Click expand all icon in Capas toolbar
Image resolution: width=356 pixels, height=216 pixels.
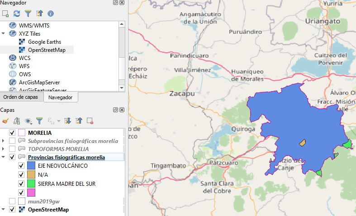click(x=68, y=121)
